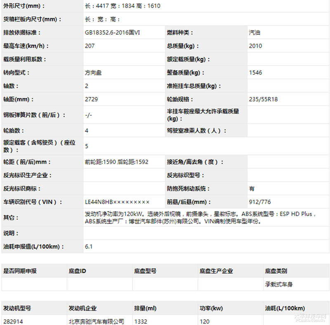Click the 发动机型号 column header
This screenshot has width=330, height=325.
(17, 309)
